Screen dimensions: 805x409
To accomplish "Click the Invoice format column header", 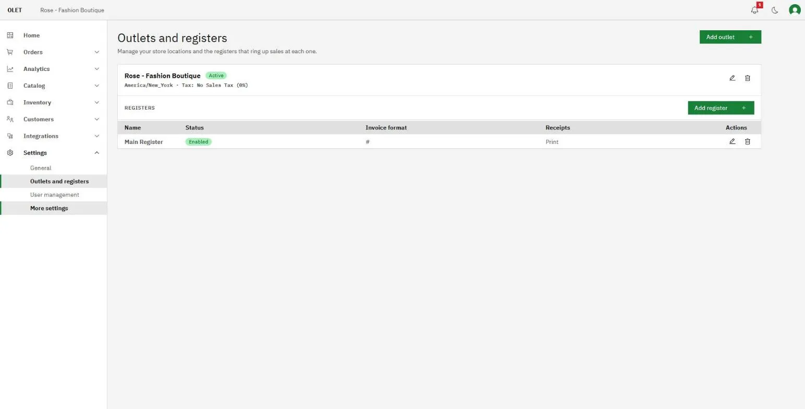I will click(x=386, y=127).
